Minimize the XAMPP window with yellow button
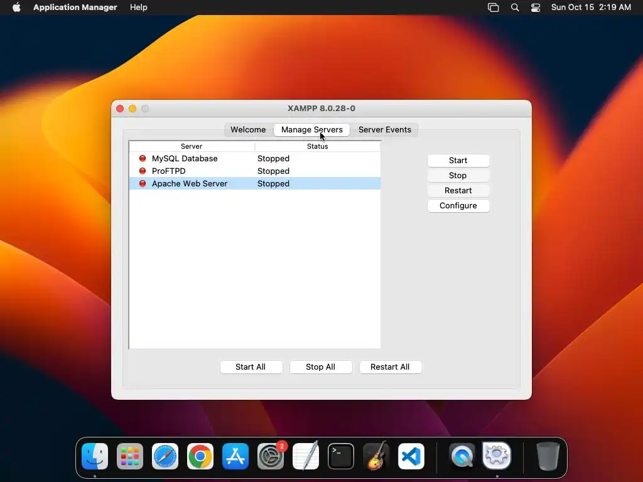This screenshot has height=482, width=643. click(132, 109)
